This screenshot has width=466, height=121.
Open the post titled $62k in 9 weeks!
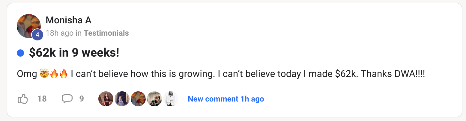coord(74,53)
